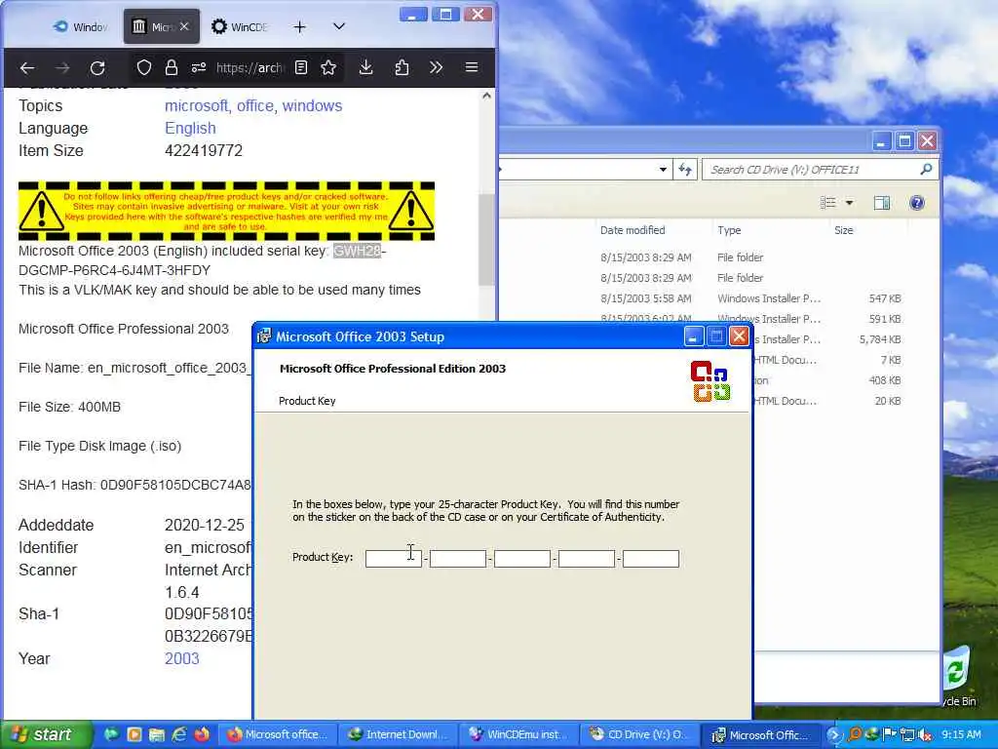
Task: Switch to WinCDEmu installer taskbar button
Action: 518,734
